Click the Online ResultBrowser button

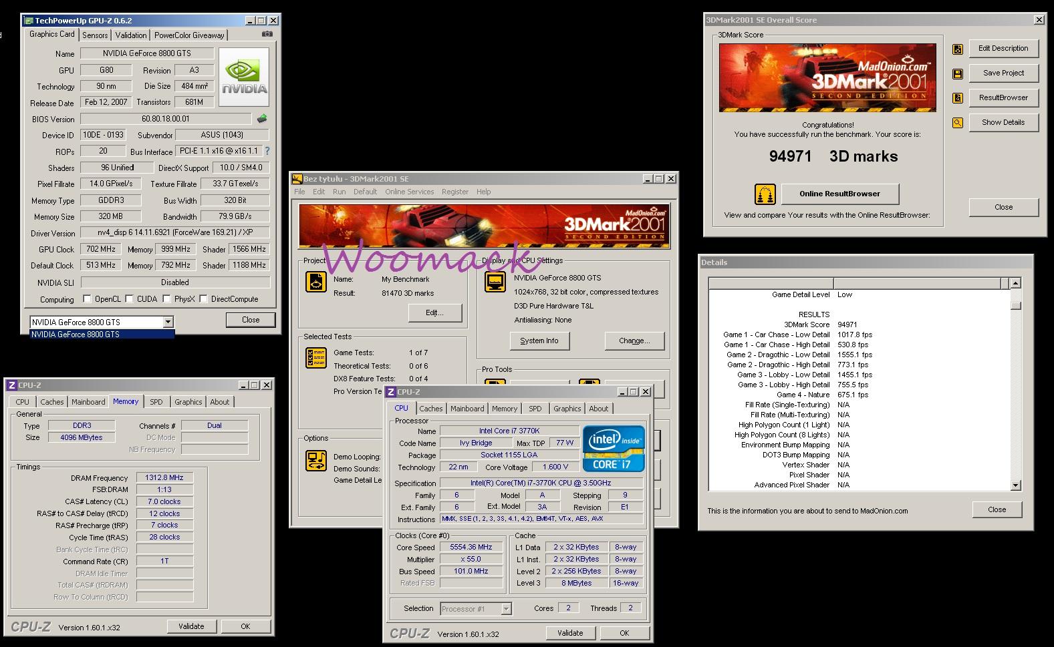point(840,194)
